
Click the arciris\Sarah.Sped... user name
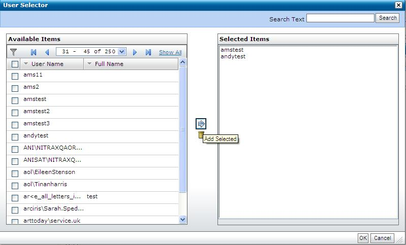[x=53, y=208]
